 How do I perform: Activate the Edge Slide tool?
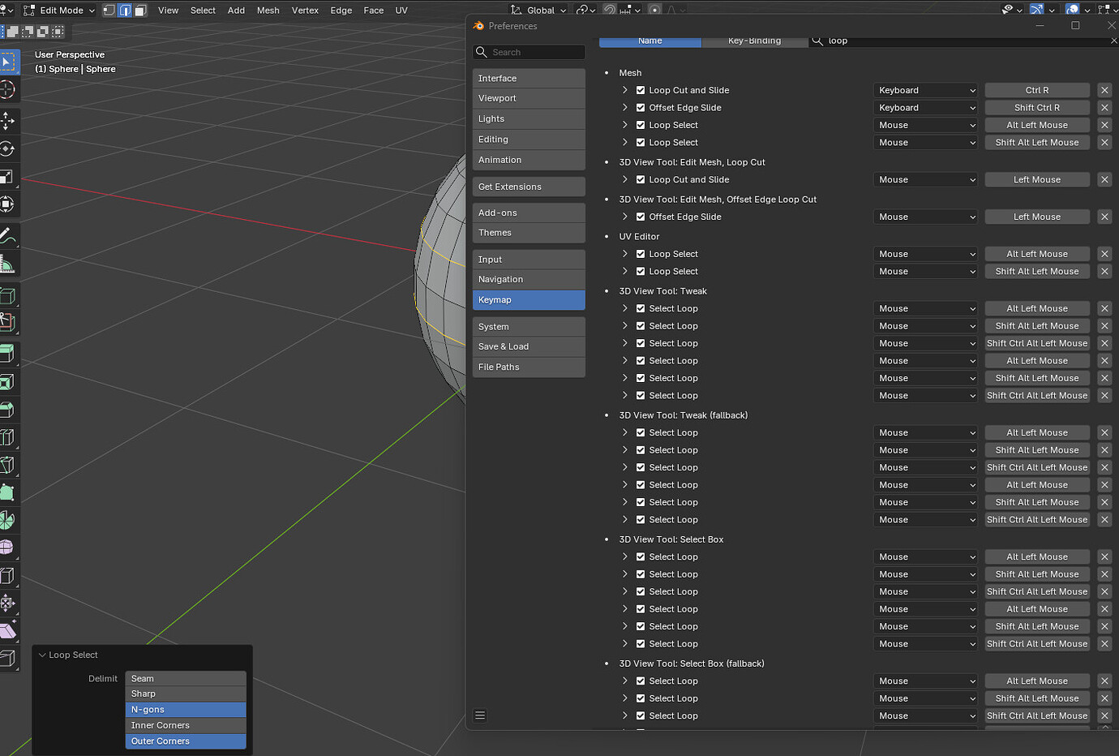tap(8, 575)
